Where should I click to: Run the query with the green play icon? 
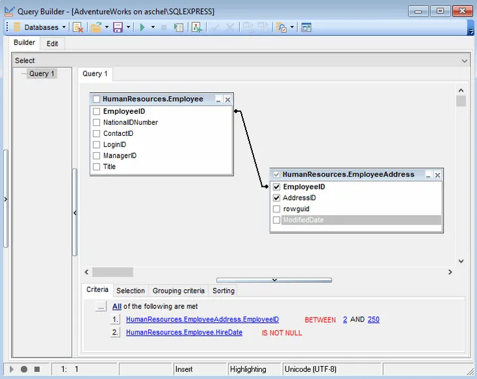click(x=142, y=27)
